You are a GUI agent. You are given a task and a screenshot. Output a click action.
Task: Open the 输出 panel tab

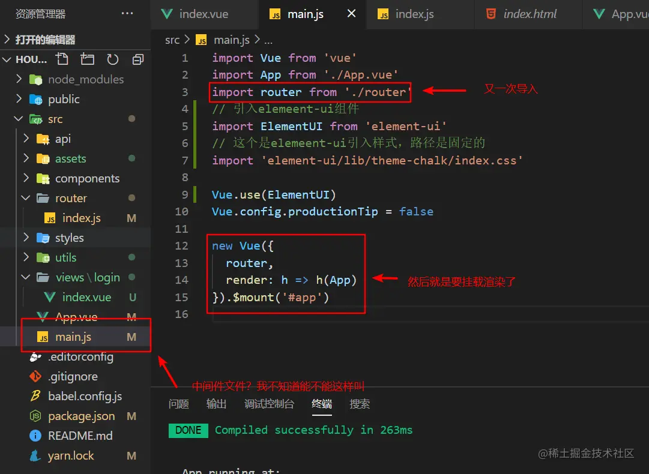217,404
